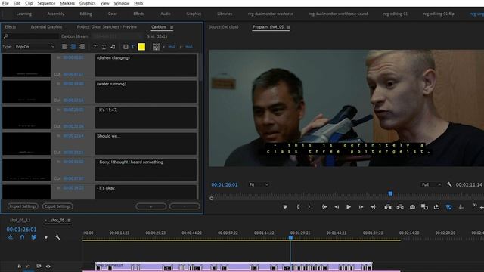Click the add caption plus button
The width and height of the screenshot is (484, 272).
coord(151,206)
